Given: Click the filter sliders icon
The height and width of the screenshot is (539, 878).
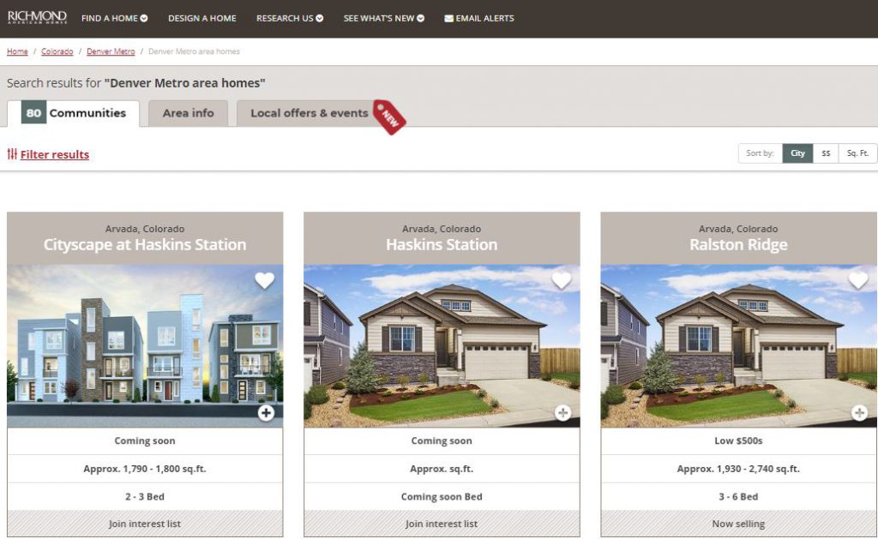Looking at the screenshot, I should (12, 154).
